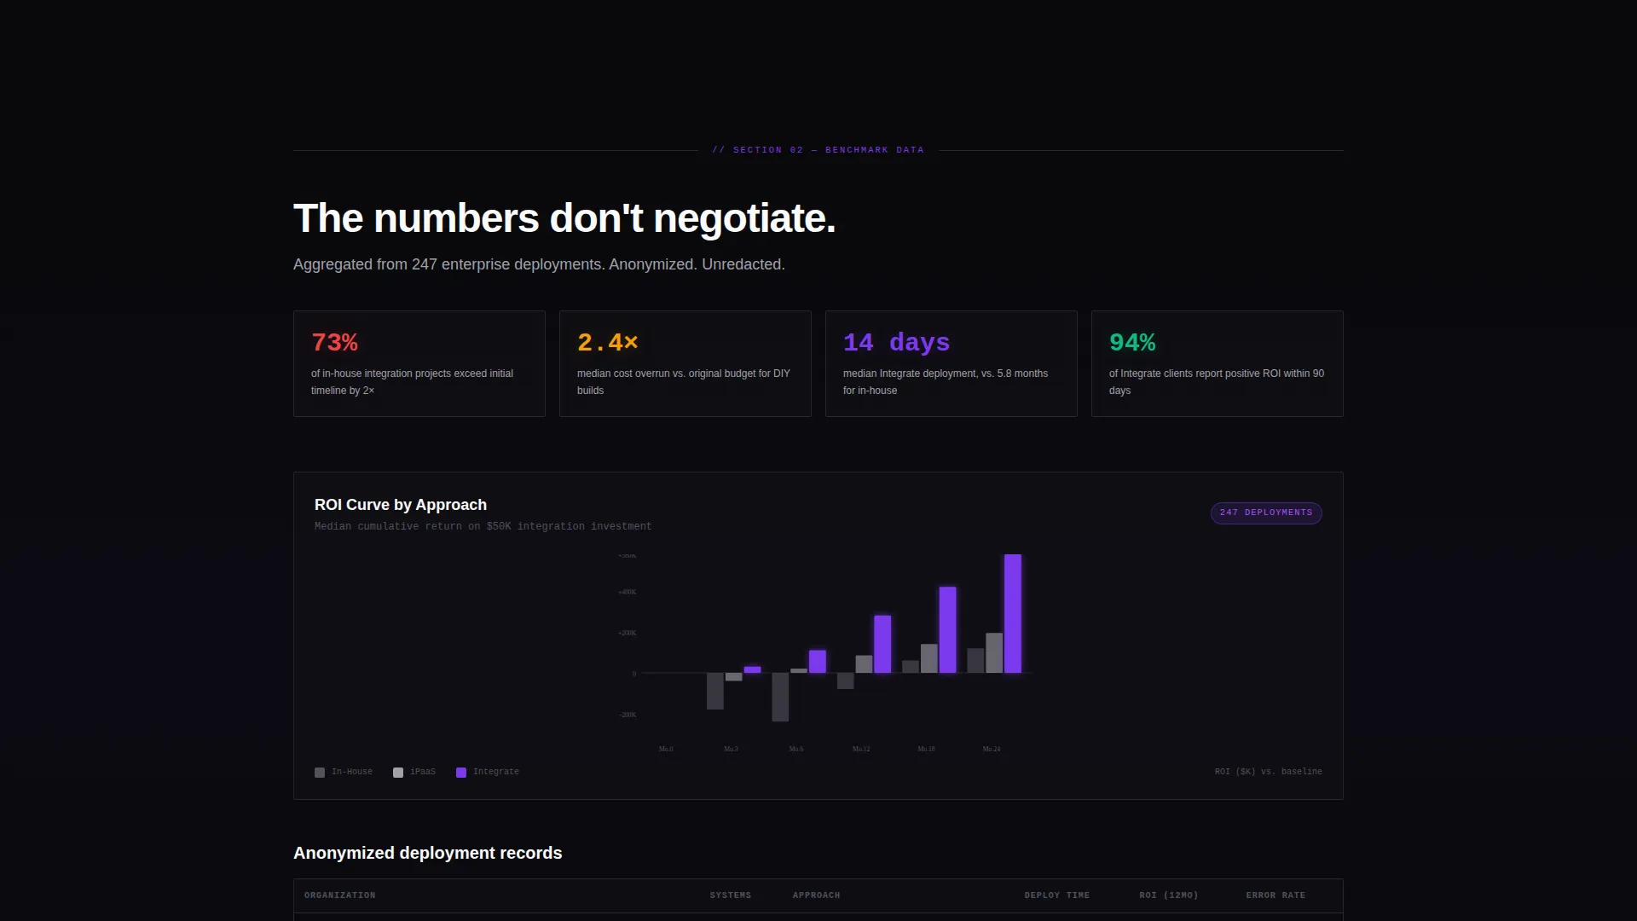This screenshot has width=1637, height=921.
Task: Click the ROI (12MO) column header
Action: [x=1169, y=895]
